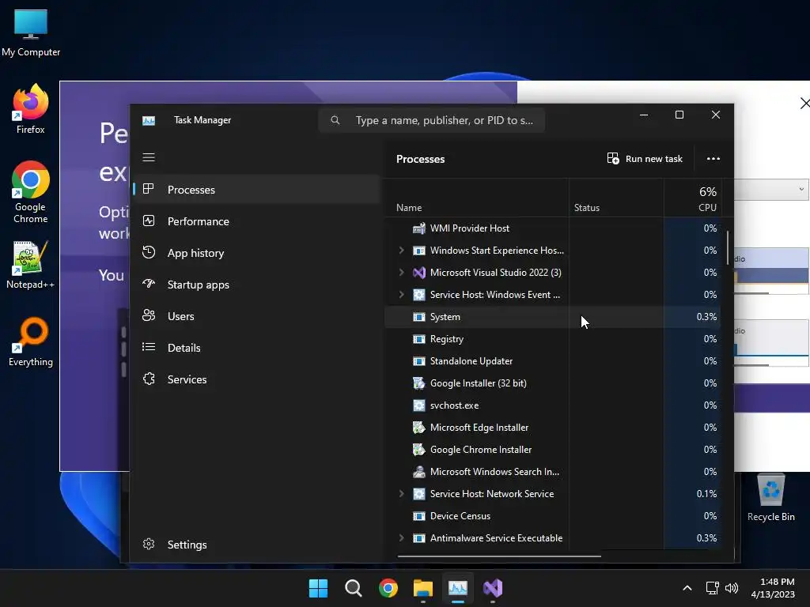The image size is (810, 607).
Task: Open the Users page
Action: tap(257, 316)
